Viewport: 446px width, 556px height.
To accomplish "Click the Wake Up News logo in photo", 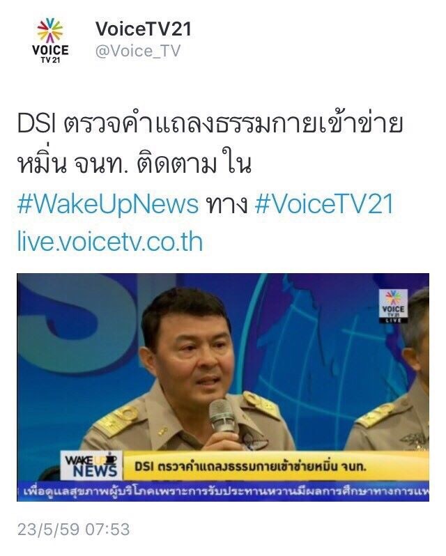I will (91, 465).
